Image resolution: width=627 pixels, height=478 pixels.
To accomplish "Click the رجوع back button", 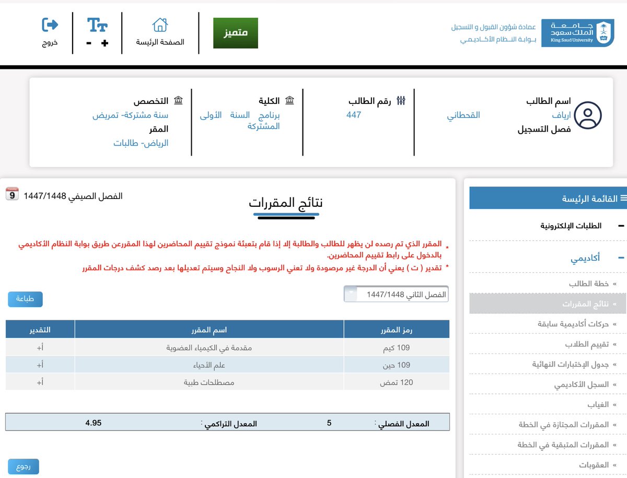I will 24,467.
